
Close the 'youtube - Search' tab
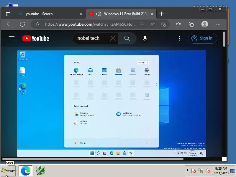81,14
